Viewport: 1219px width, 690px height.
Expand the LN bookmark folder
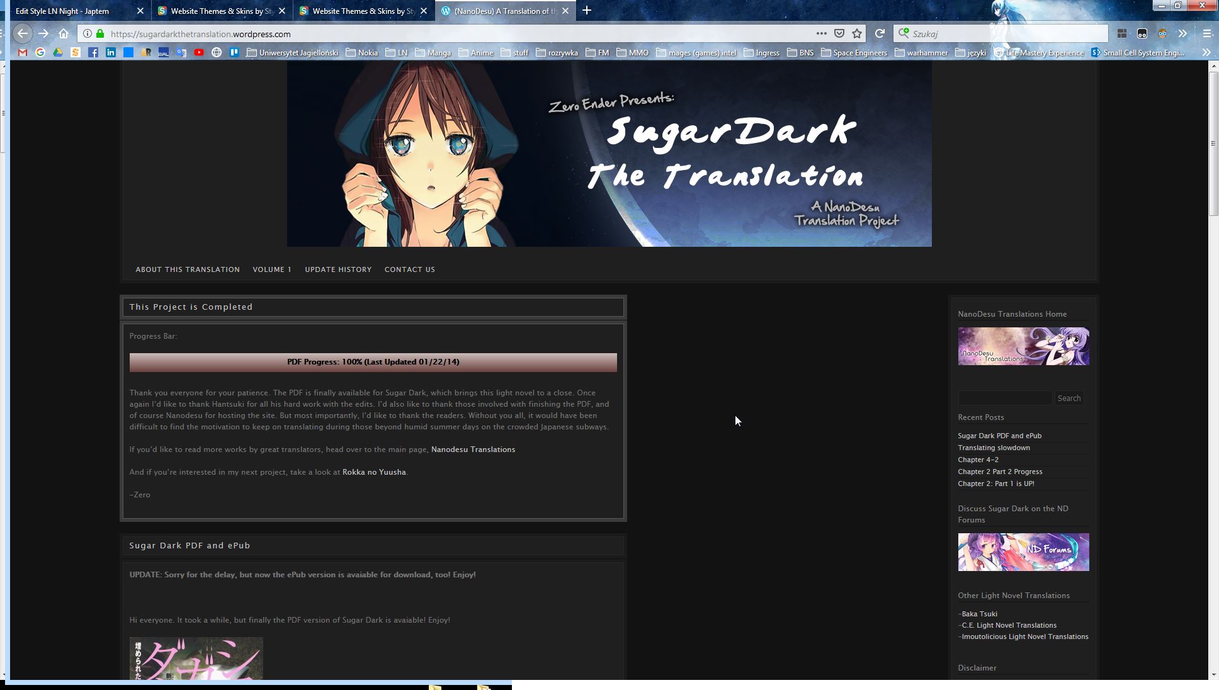click(x=397, y=53)
